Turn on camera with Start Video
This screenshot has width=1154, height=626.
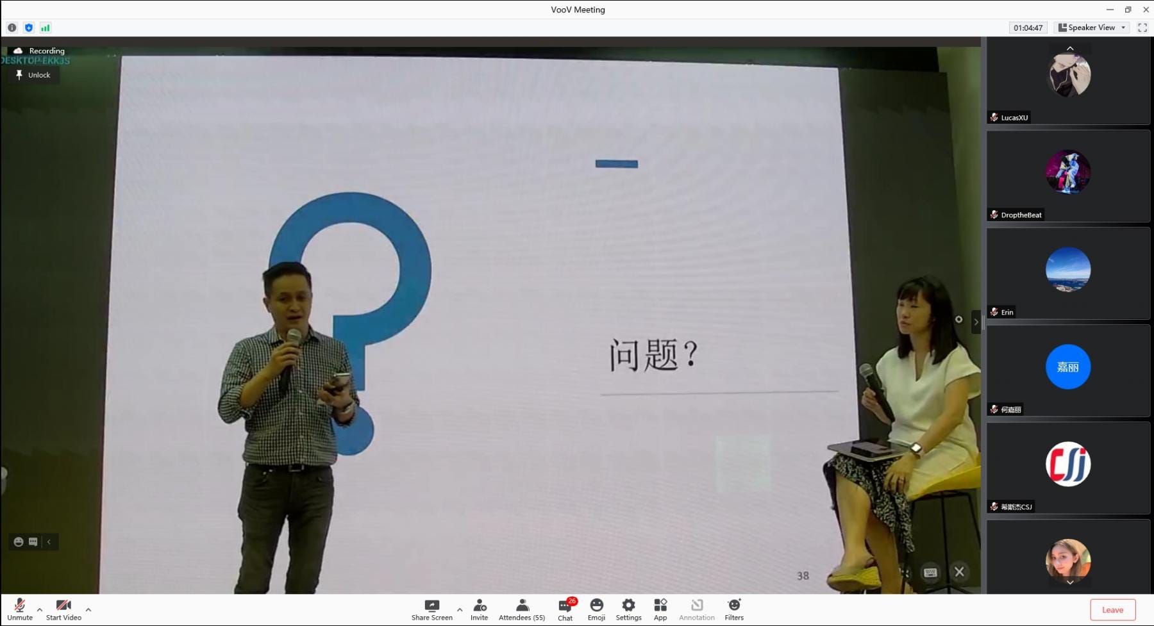(x=63, y=609)
